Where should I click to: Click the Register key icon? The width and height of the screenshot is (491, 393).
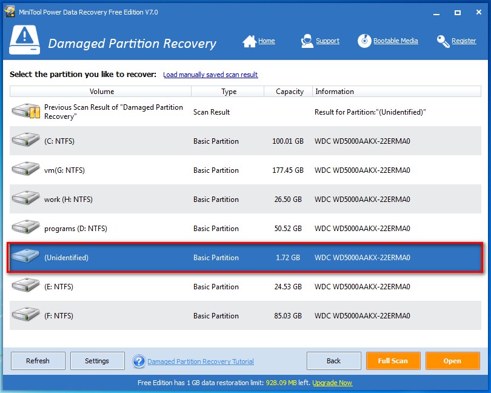click(443, 41)
